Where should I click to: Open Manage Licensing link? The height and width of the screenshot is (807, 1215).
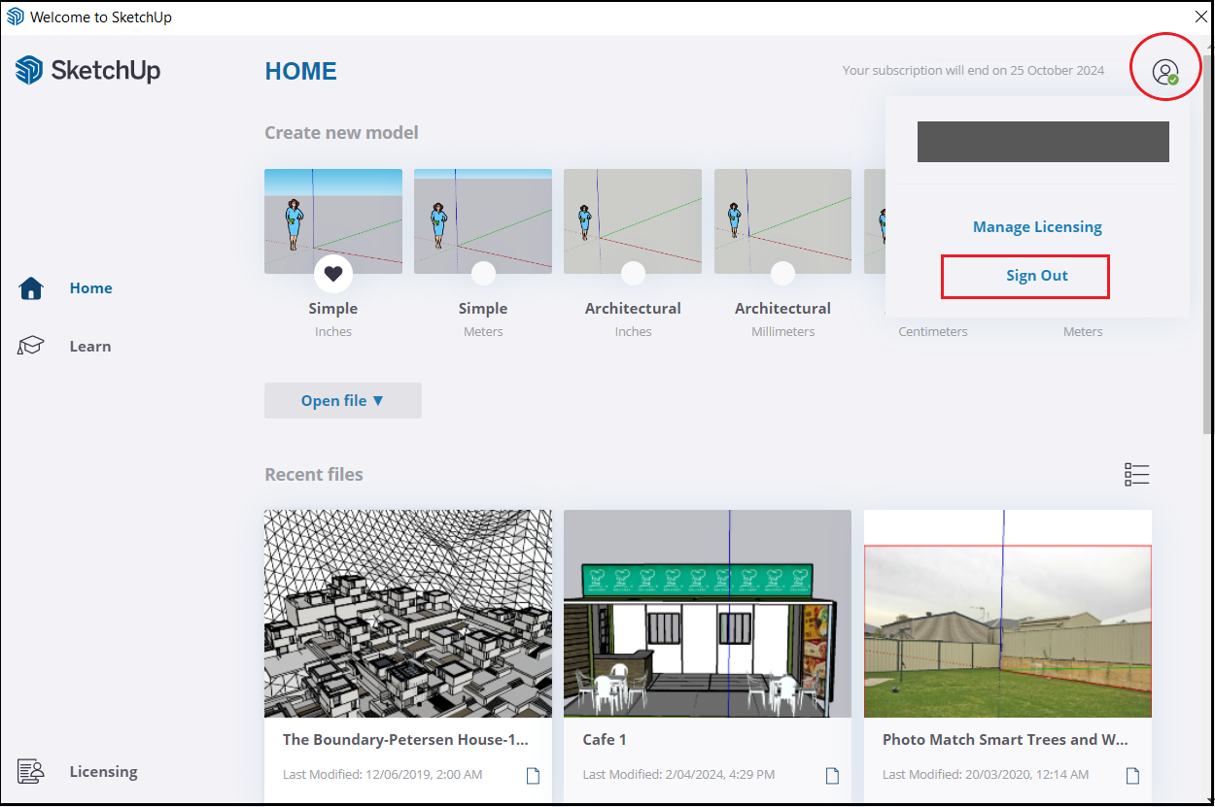1037,227
